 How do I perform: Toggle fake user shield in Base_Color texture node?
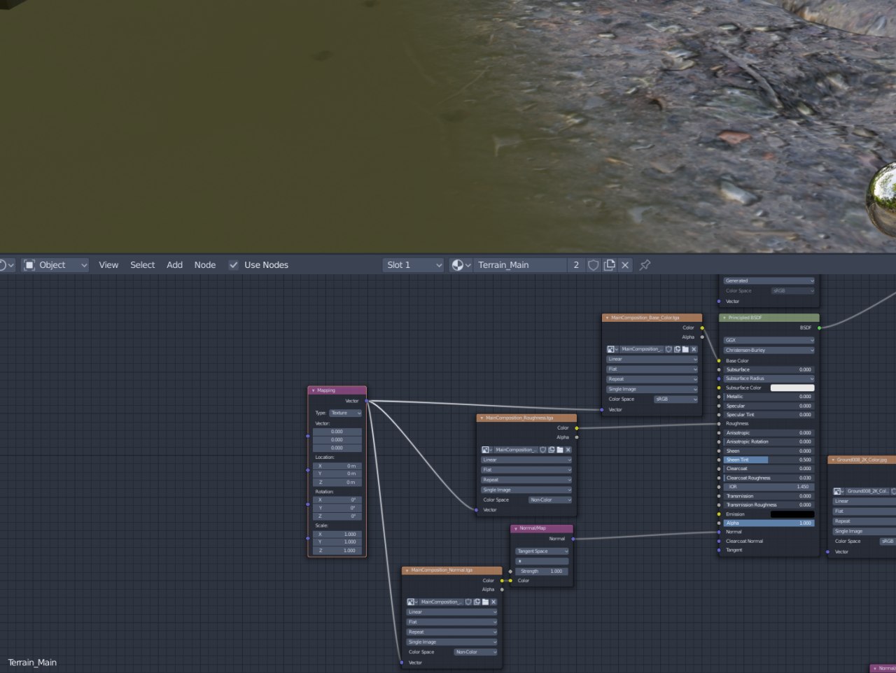(668, 349)
